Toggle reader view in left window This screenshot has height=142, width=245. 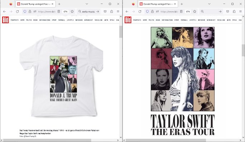pyautogui.click(x=59, y=11)
